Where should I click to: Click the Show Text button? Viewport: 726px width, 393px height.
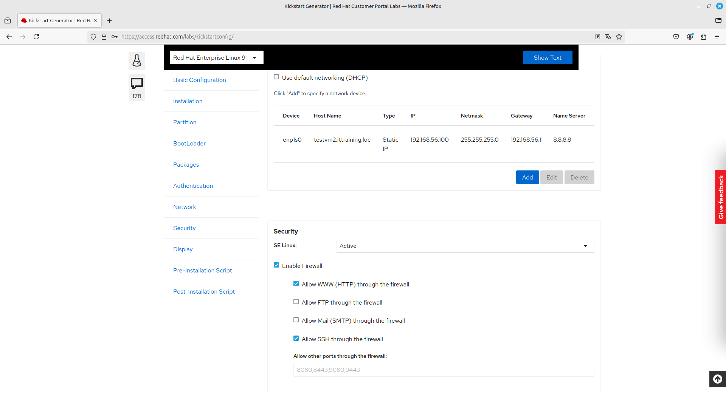click(x=548, y=57)
